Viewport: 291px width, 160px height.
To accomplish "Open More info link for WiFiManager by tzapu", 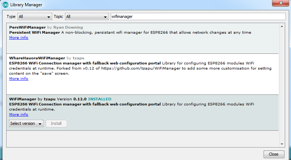I will pyautogui.click(x=19, y=115).
